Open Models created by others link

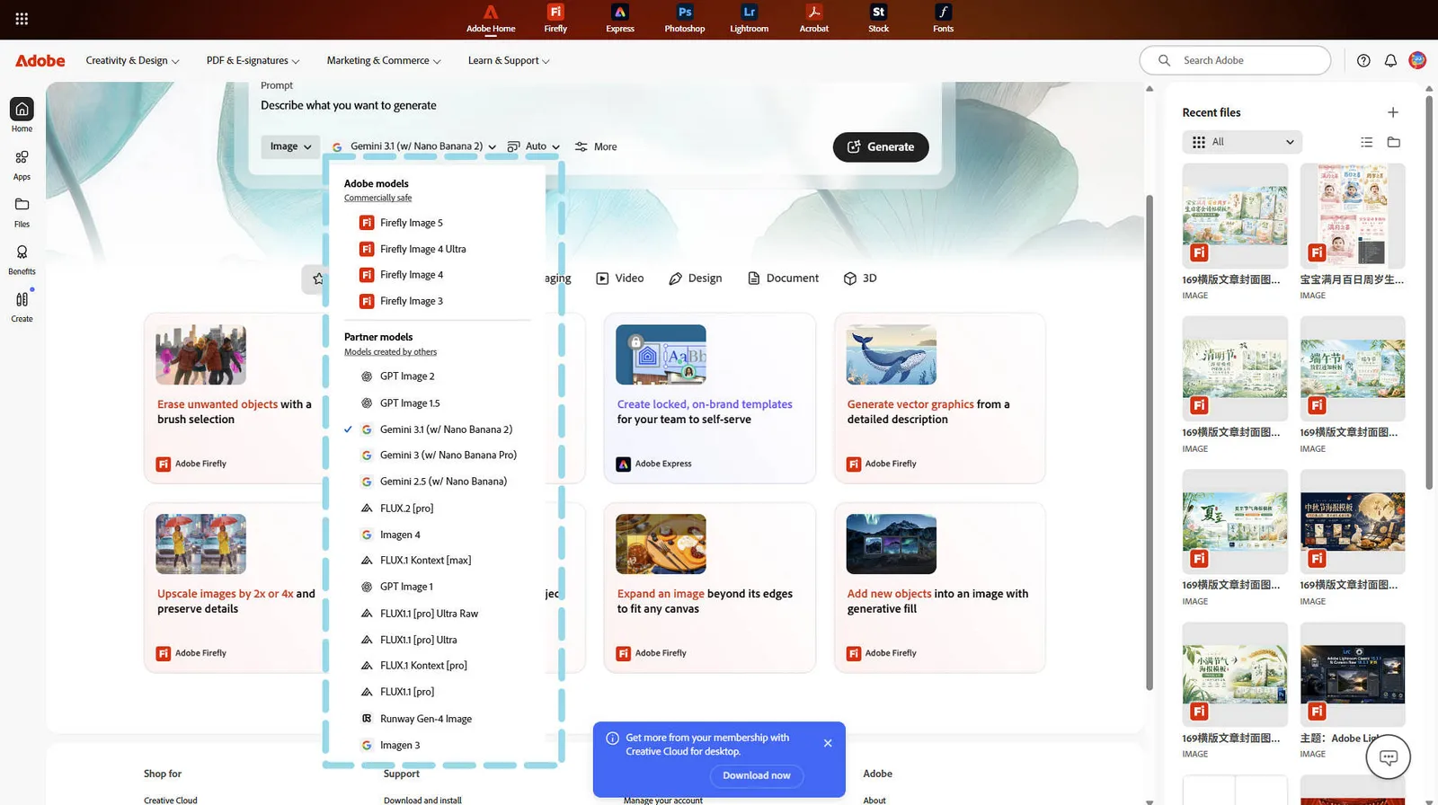tap(390, 352)
